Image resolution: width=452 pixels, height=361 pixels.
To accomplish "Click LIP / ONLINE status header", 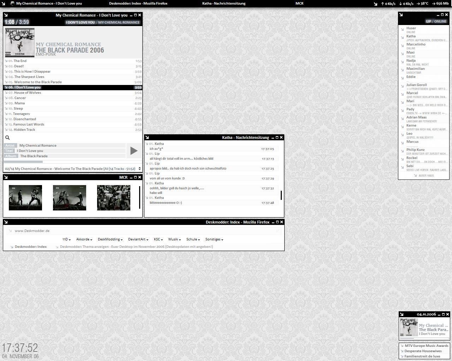I will point(436,22).
